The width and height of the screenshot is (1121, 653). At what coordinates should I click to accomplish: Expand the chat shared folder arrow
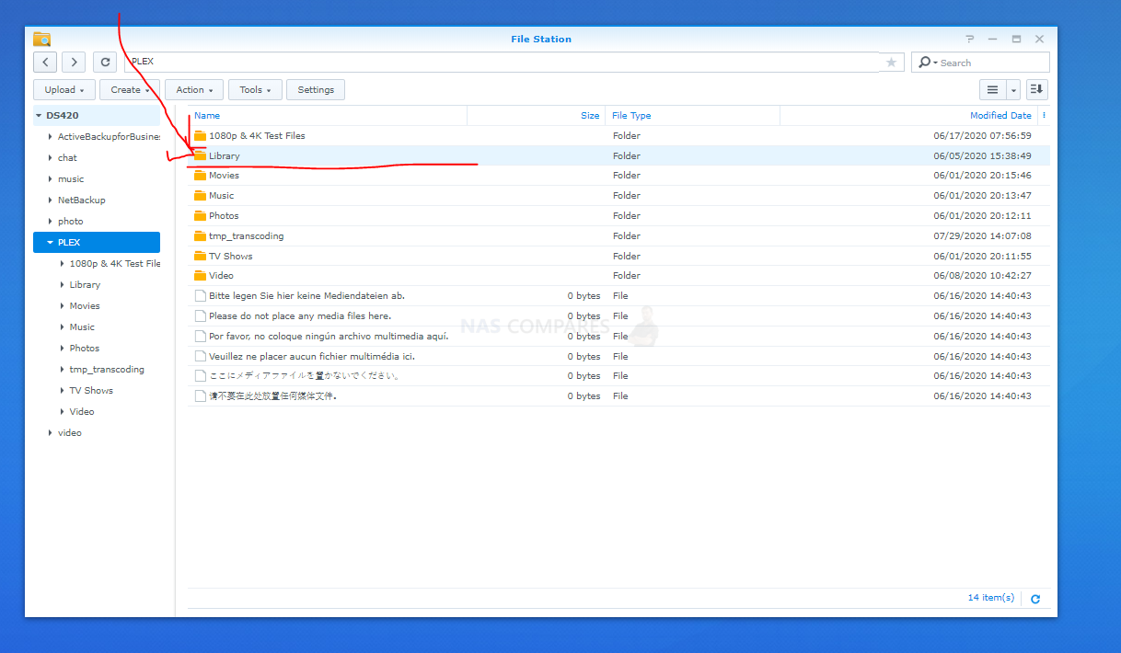(50, 157)
